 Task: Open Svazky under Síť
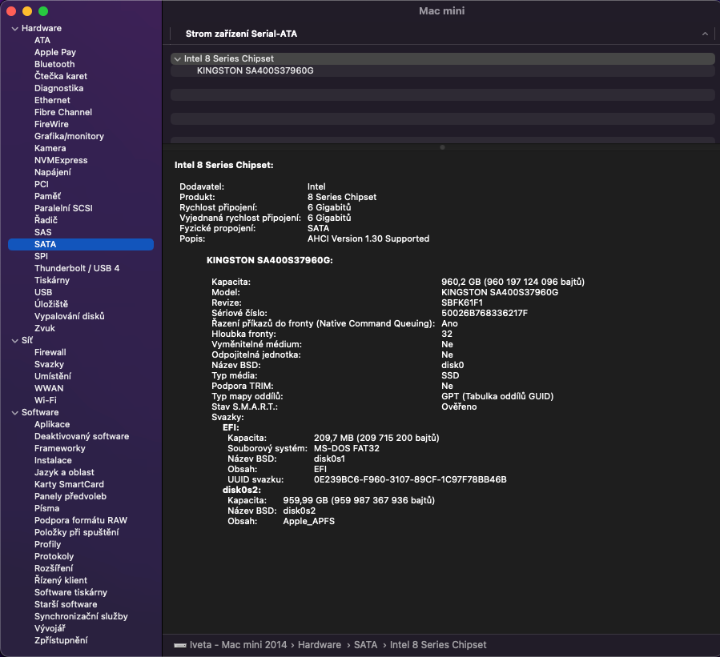tap(49, 364)
